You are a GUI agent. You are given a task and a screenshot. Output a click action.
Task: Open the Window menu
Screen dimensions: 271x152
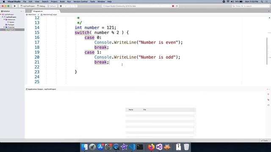(x=101, y=2)
